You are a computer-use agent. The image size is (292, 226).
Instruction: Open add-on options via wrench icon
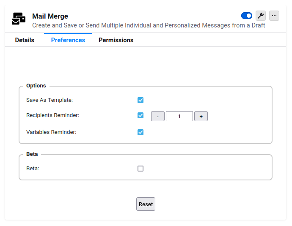click(x=261, y=16)
